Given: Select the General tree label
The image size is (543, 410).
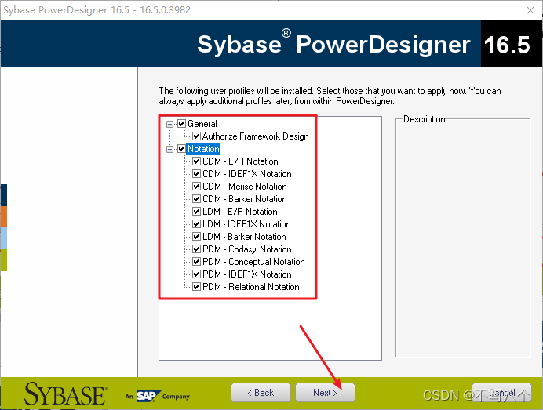Looking at the screenshot, I should coord(202,124).
